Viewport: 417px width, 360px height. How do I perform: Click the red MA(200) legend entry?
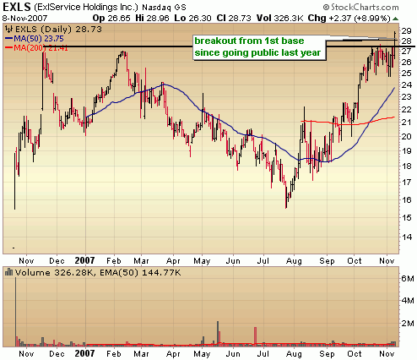[x=36, y=48]
